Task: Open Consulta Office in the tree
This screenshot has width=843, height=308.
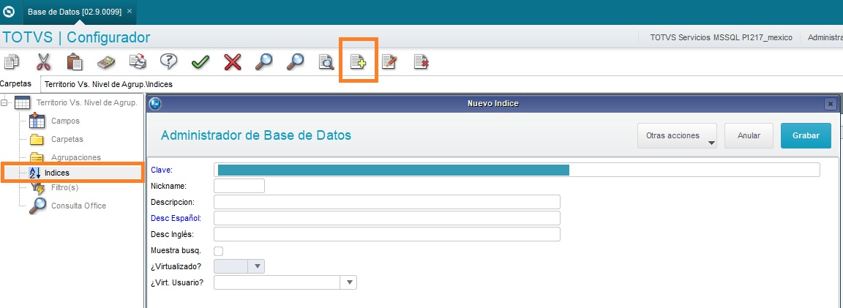Action: pos(78,206)
